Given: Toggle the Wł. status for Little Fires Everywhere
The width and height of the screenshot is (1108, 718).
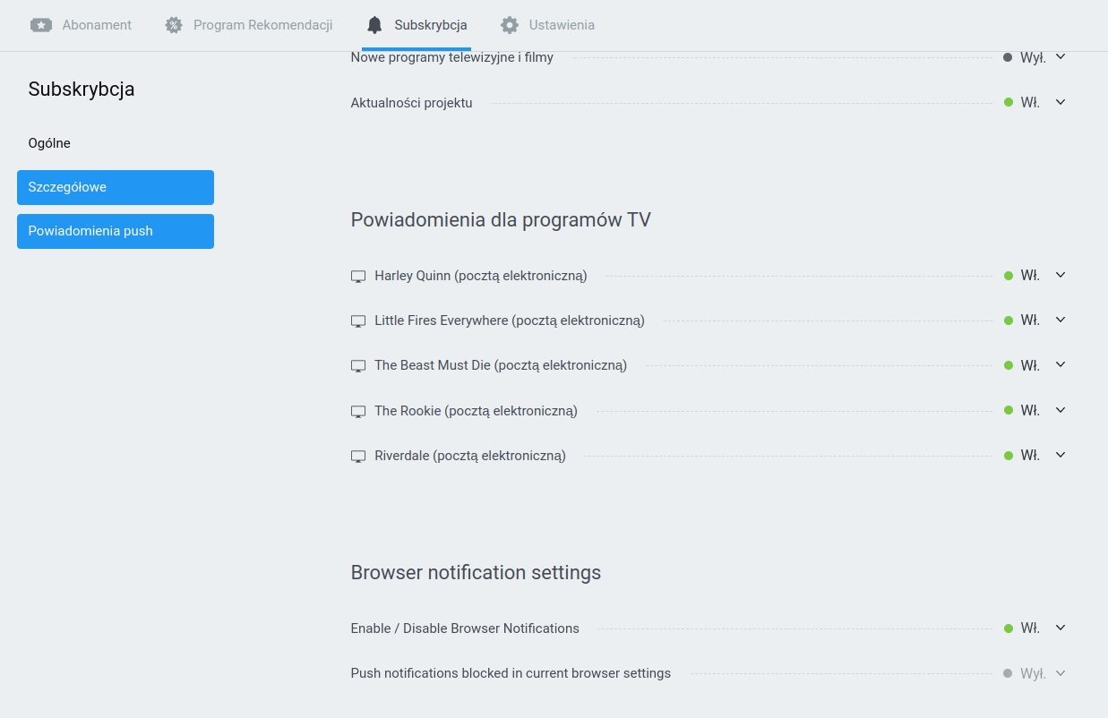Looking at the screenshot, I should (x=1022, y=321).
